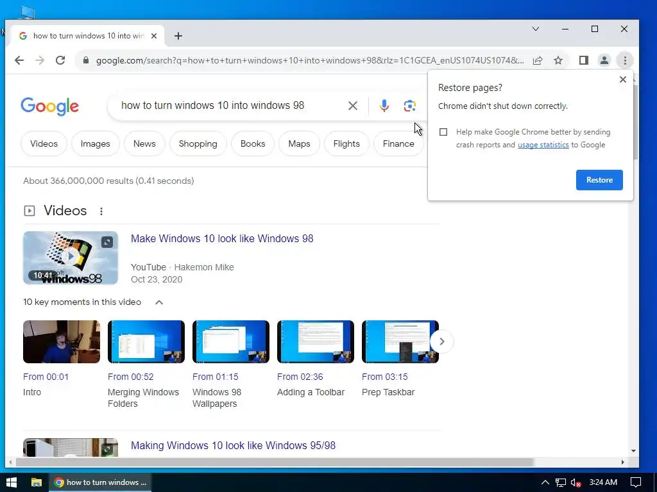Play the Windows 98 video thumbnail
Image resolution: width=657 pixels, height=492 pixels.
coord(71,258)
